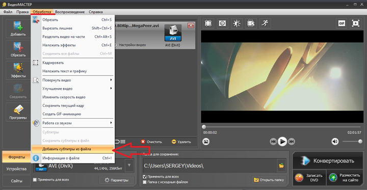Click the Соединить sidebar icon
This screenshot has height=190, width=367.
click(18, 91)
